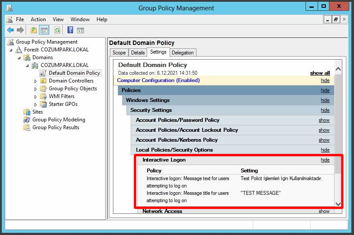Open the Action menu
This screenshot has width=354, height=235.
[x=38, y=19]
